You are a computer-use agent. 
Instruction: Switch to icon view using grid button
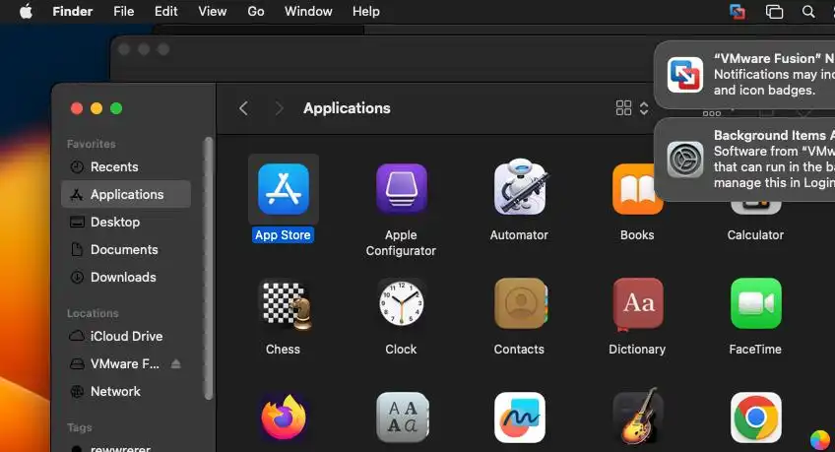point(623,108)
